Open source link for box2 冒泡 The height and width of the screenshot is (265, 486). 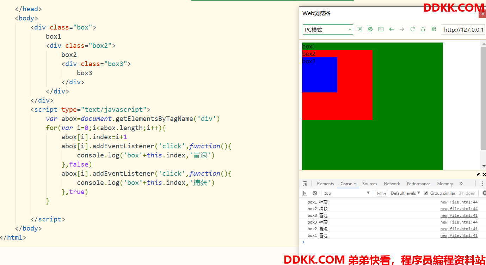point(459,229)
